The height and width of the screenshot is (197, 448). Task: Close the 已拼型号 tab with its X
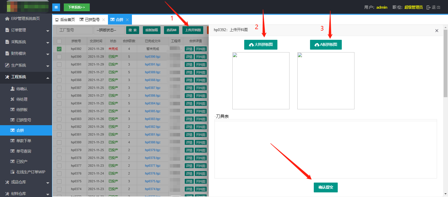tap(103, 20)
